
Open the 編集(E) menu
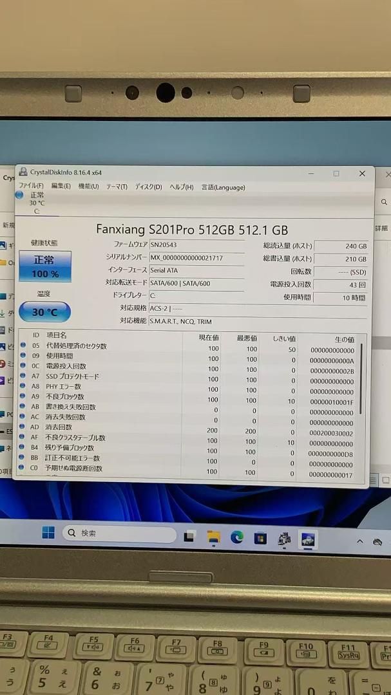[61, 187]
